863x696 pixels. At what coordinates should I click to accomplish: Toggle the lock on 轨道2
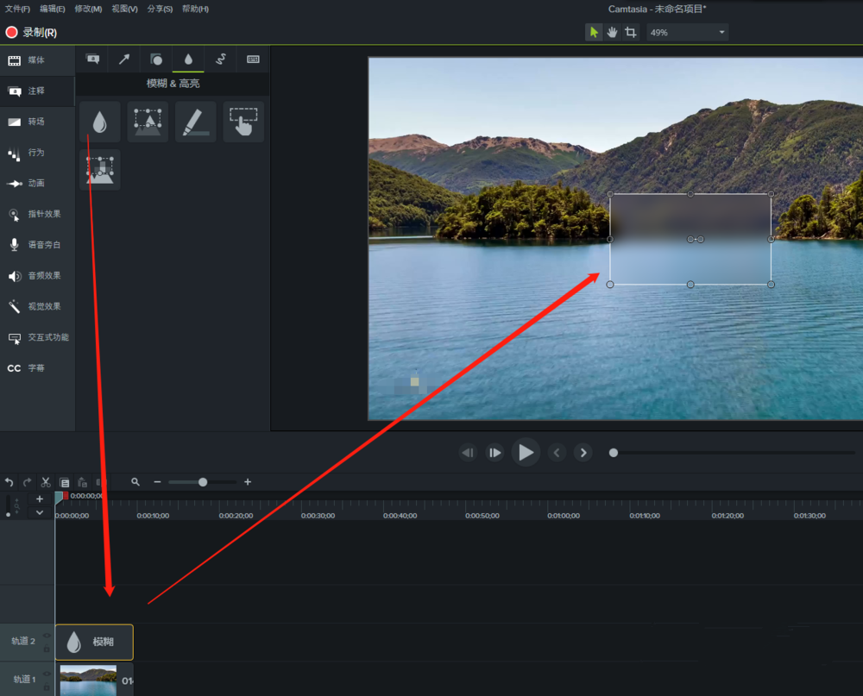[47, 649]
